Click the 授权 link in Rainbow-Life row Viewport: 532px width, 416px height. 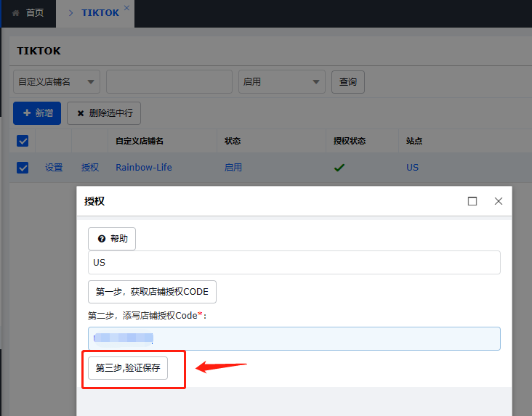[90, 168]
